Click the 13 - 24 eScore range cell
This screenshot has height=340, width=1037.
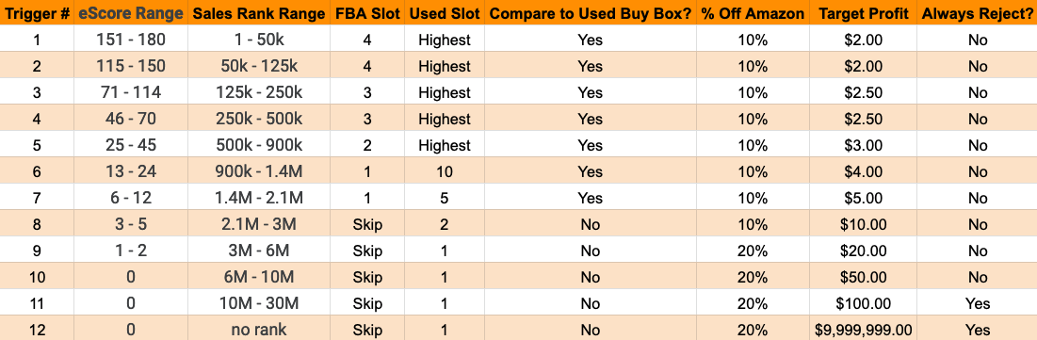(130, 171)
